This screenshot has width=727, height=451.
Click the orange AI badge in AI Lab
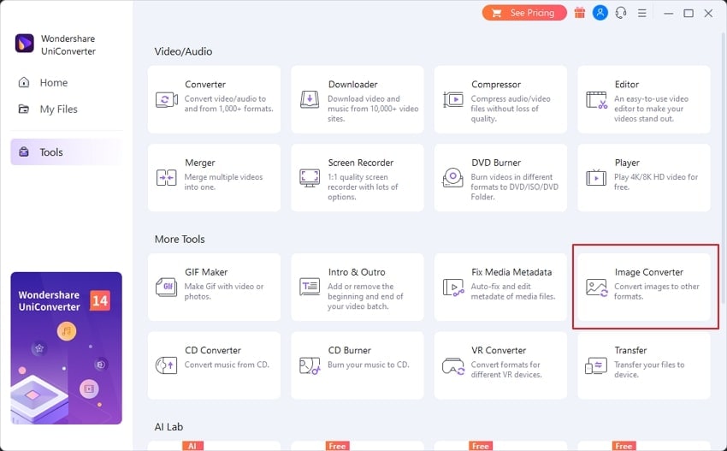coord(192,446)
